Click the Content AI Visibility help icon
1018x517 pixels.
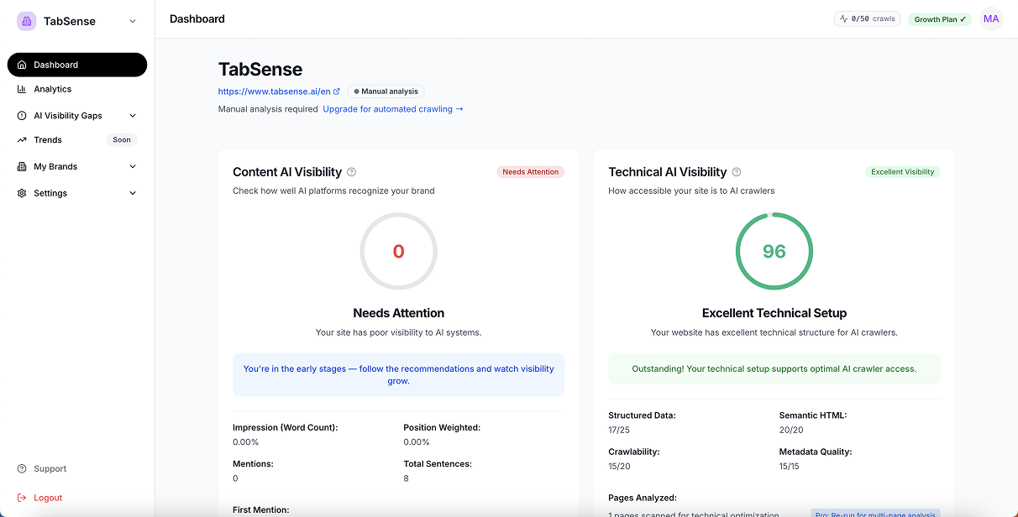[352, 172]
